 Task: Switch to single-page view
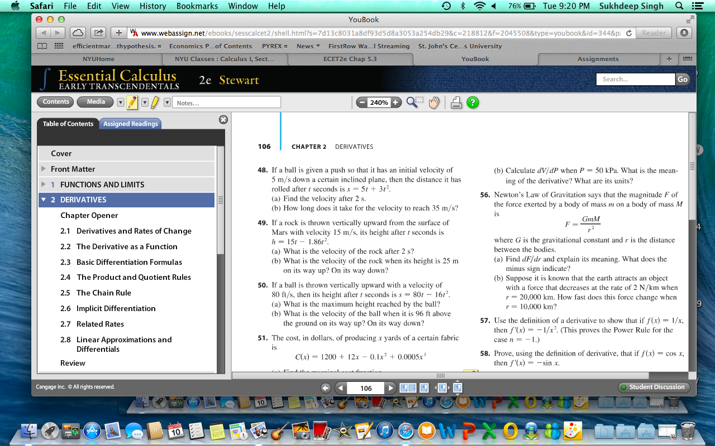click(424, 388)
